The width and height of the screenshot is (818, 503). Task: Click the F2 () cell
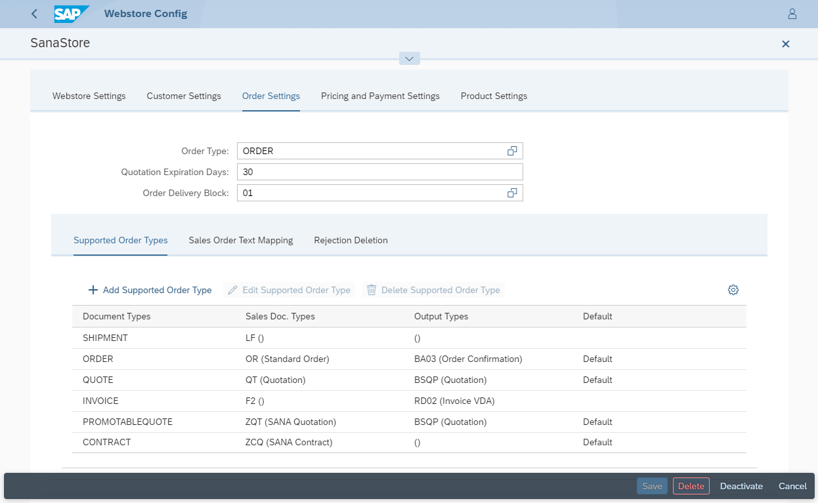pyautogui.click(x=255, y=401)
